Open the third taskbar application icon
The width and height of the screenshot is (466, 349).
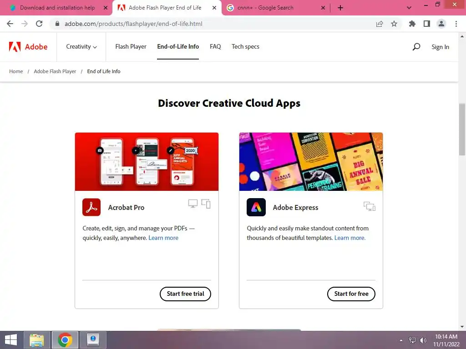(93, 340)
